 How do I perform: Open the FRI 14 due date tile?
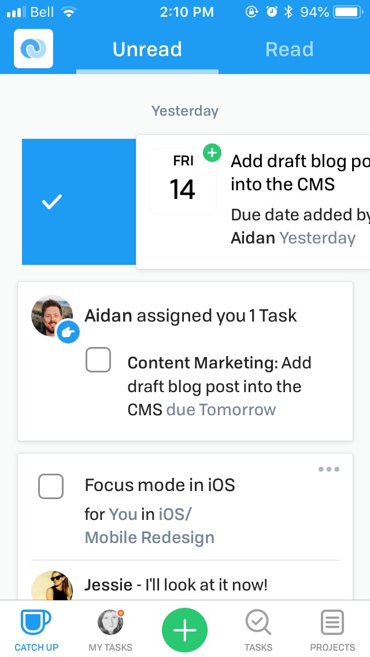(x=183, y=182)
